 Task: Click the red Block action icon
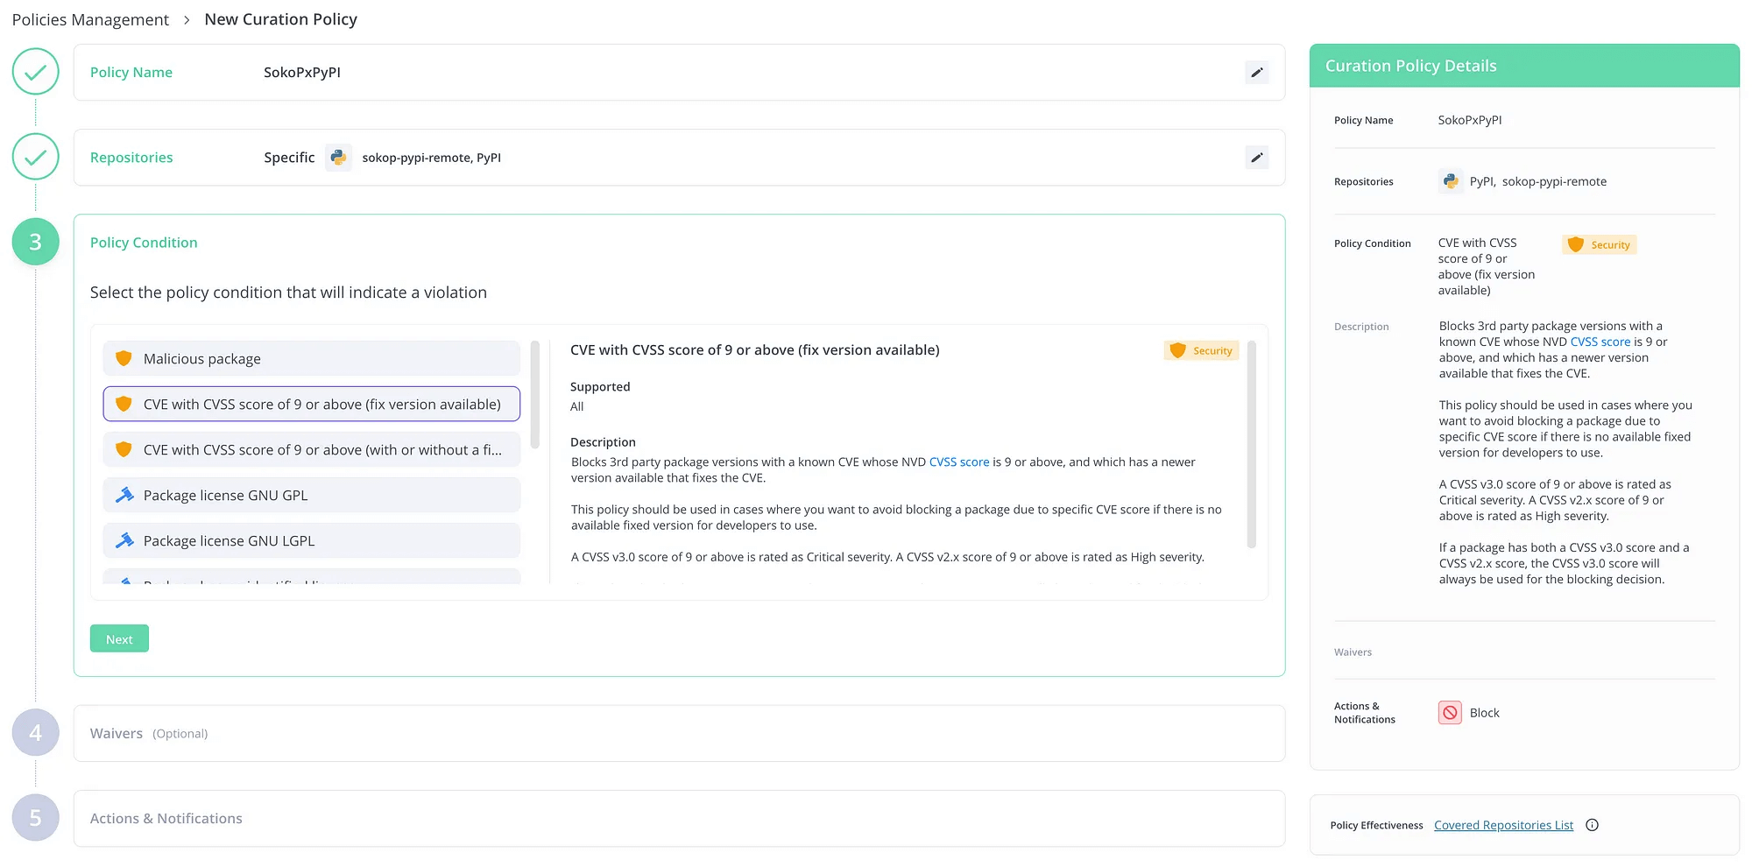point(1450,713)
